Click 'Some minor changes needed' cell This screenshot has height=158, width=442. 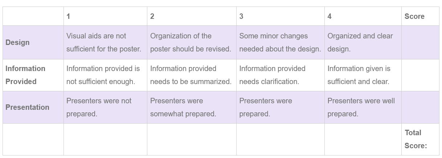coord(281,42)
